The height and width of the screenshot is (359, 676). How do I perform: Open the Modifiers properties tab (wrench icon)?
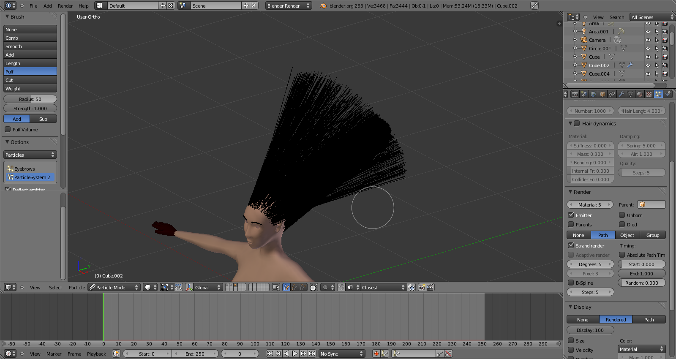point(621,94)
